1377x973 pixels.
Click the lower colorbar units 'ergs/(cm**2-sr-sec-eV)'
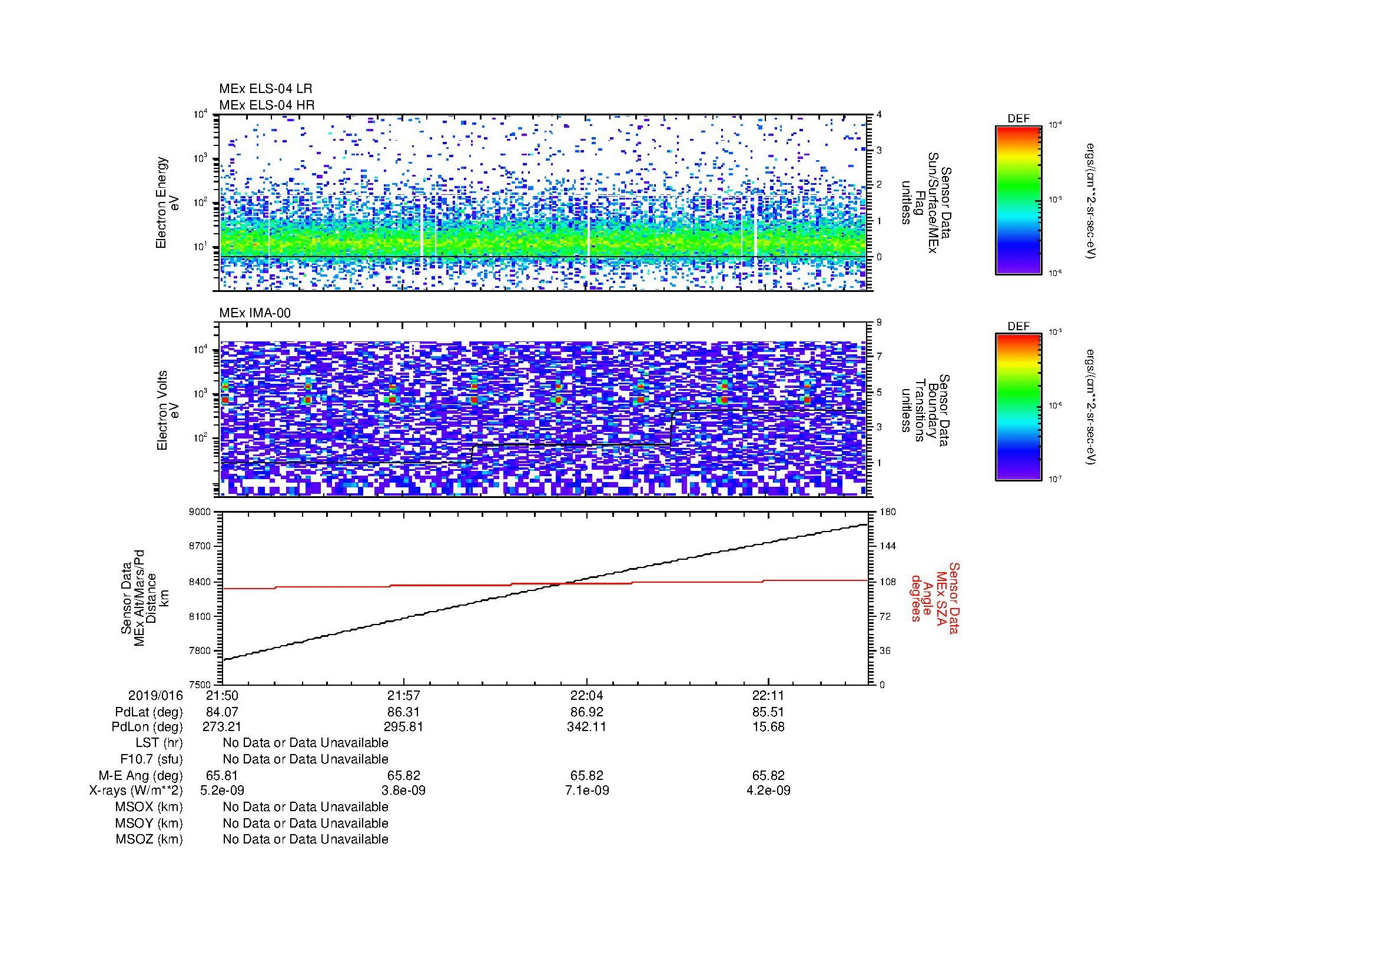tap(1091, 408)
